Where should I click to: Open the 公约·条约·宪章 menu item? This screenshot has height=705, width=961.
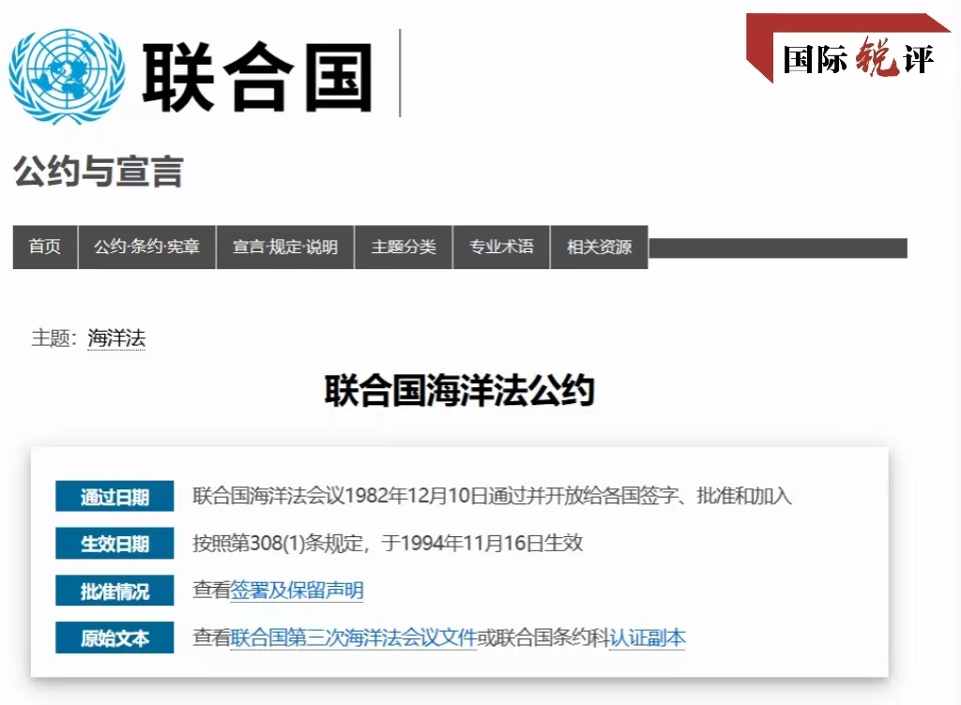pos(146,247)
